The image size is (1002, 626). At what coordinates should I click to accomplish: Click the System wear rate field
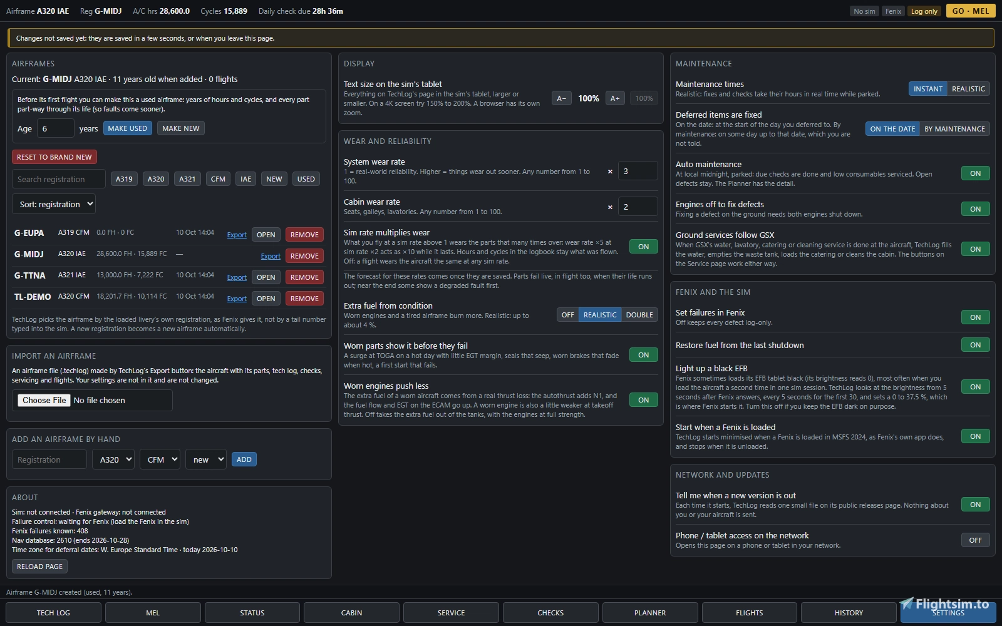[638, 171]
